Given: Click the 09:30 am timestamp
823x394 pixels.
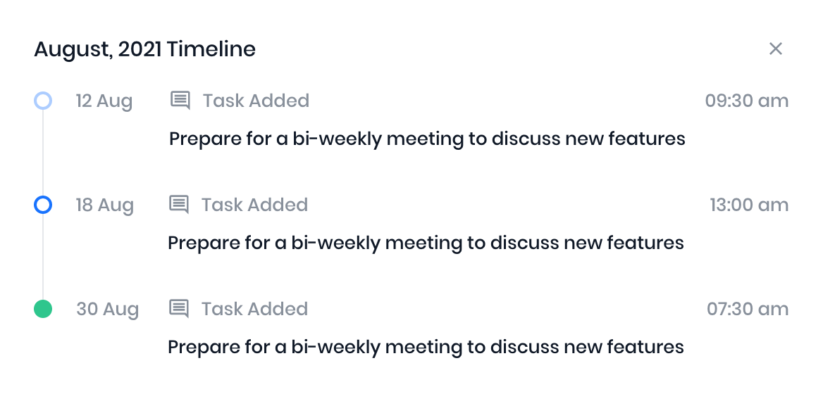Looking at the screenshot, I should tap(746, 101).
